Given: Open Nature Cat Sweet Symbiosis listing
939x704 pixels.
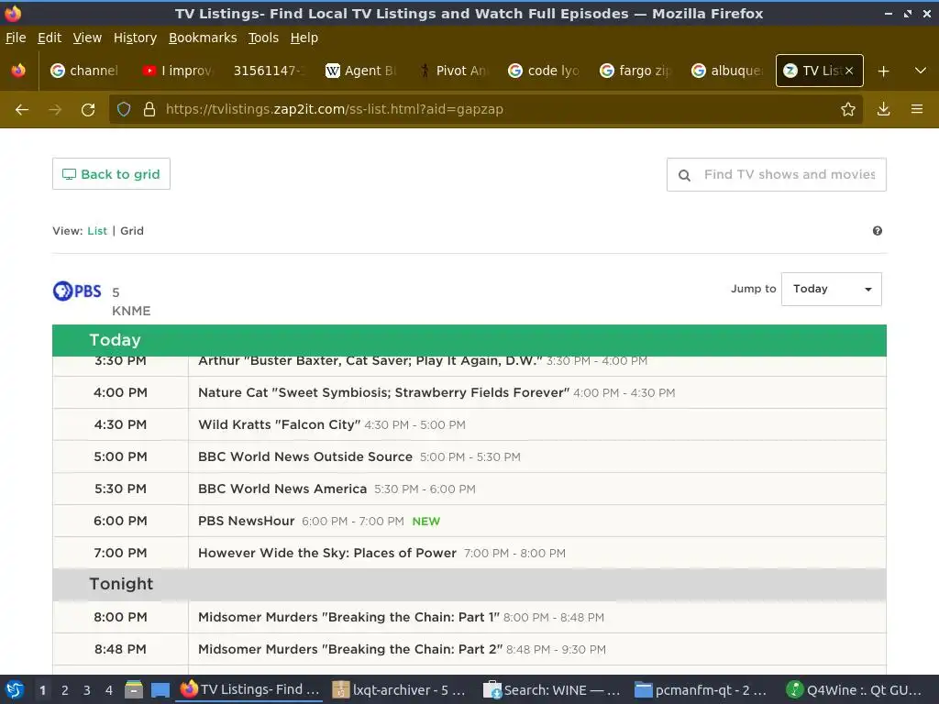Looking at the screenshot, I should coord(384,392).
